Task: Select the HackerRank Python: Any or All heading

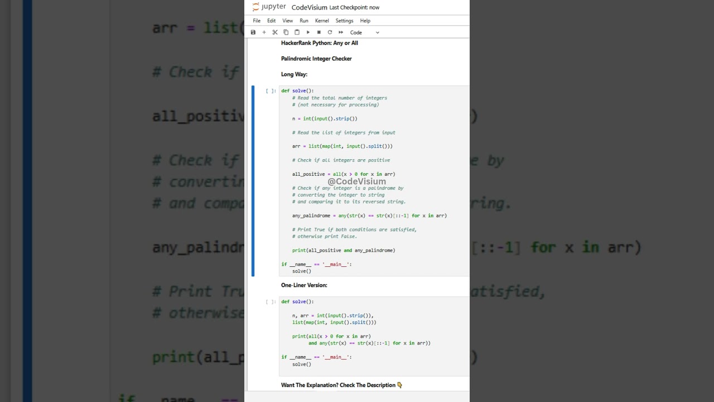Action: (x=320, y=43)
